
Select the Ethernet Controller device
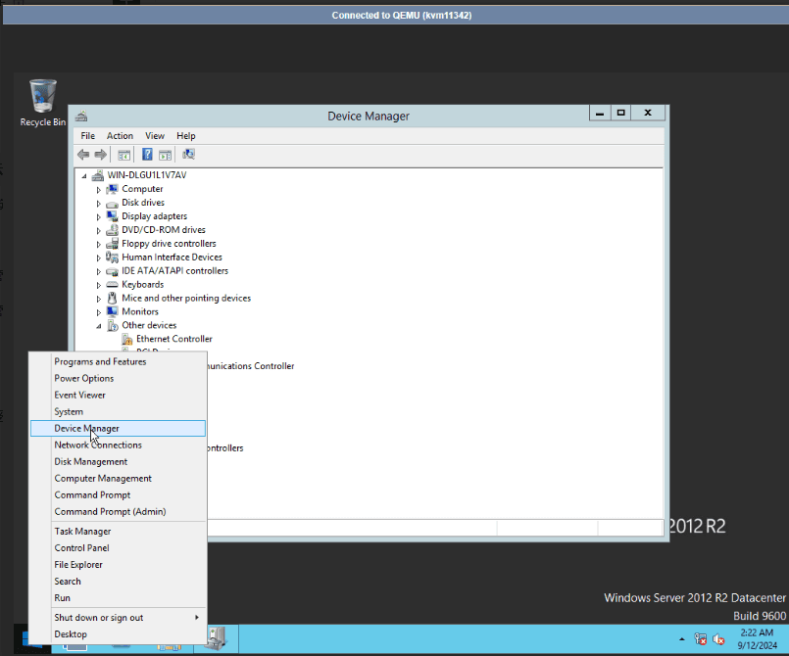click(174, 339)
